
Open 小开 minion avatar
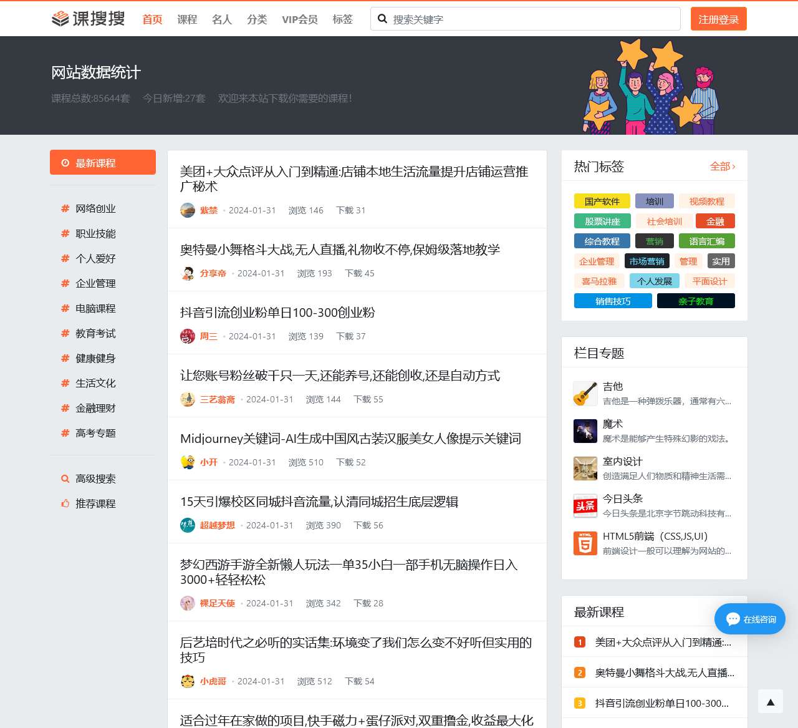point(188,462)
